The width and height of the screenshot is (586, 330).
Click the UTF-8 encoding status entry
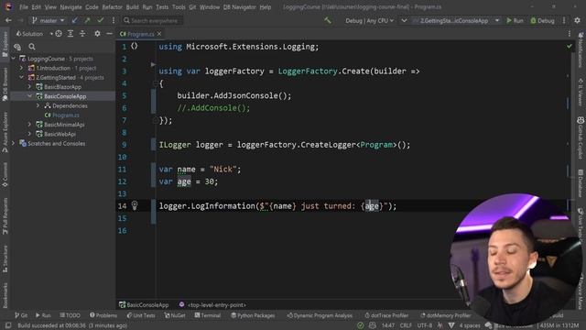tap(425, 325)
